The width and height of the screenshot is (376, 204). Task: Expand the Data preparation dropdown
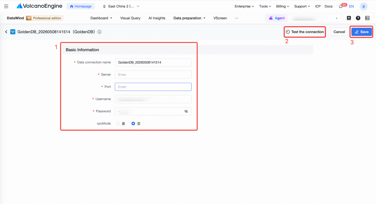[189, 18]
